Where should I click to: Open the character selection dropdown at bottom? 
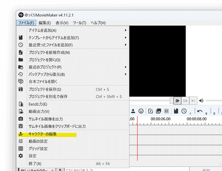[37, 170]
